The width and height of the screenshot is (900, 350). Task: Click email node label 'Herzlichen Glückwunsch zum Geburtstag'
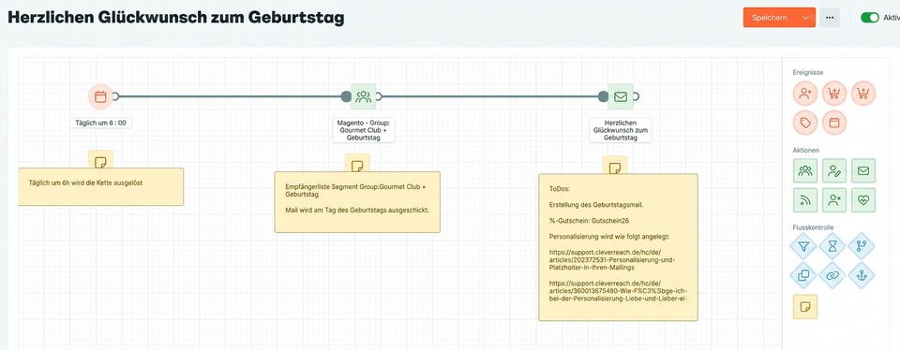pos(621,130)
